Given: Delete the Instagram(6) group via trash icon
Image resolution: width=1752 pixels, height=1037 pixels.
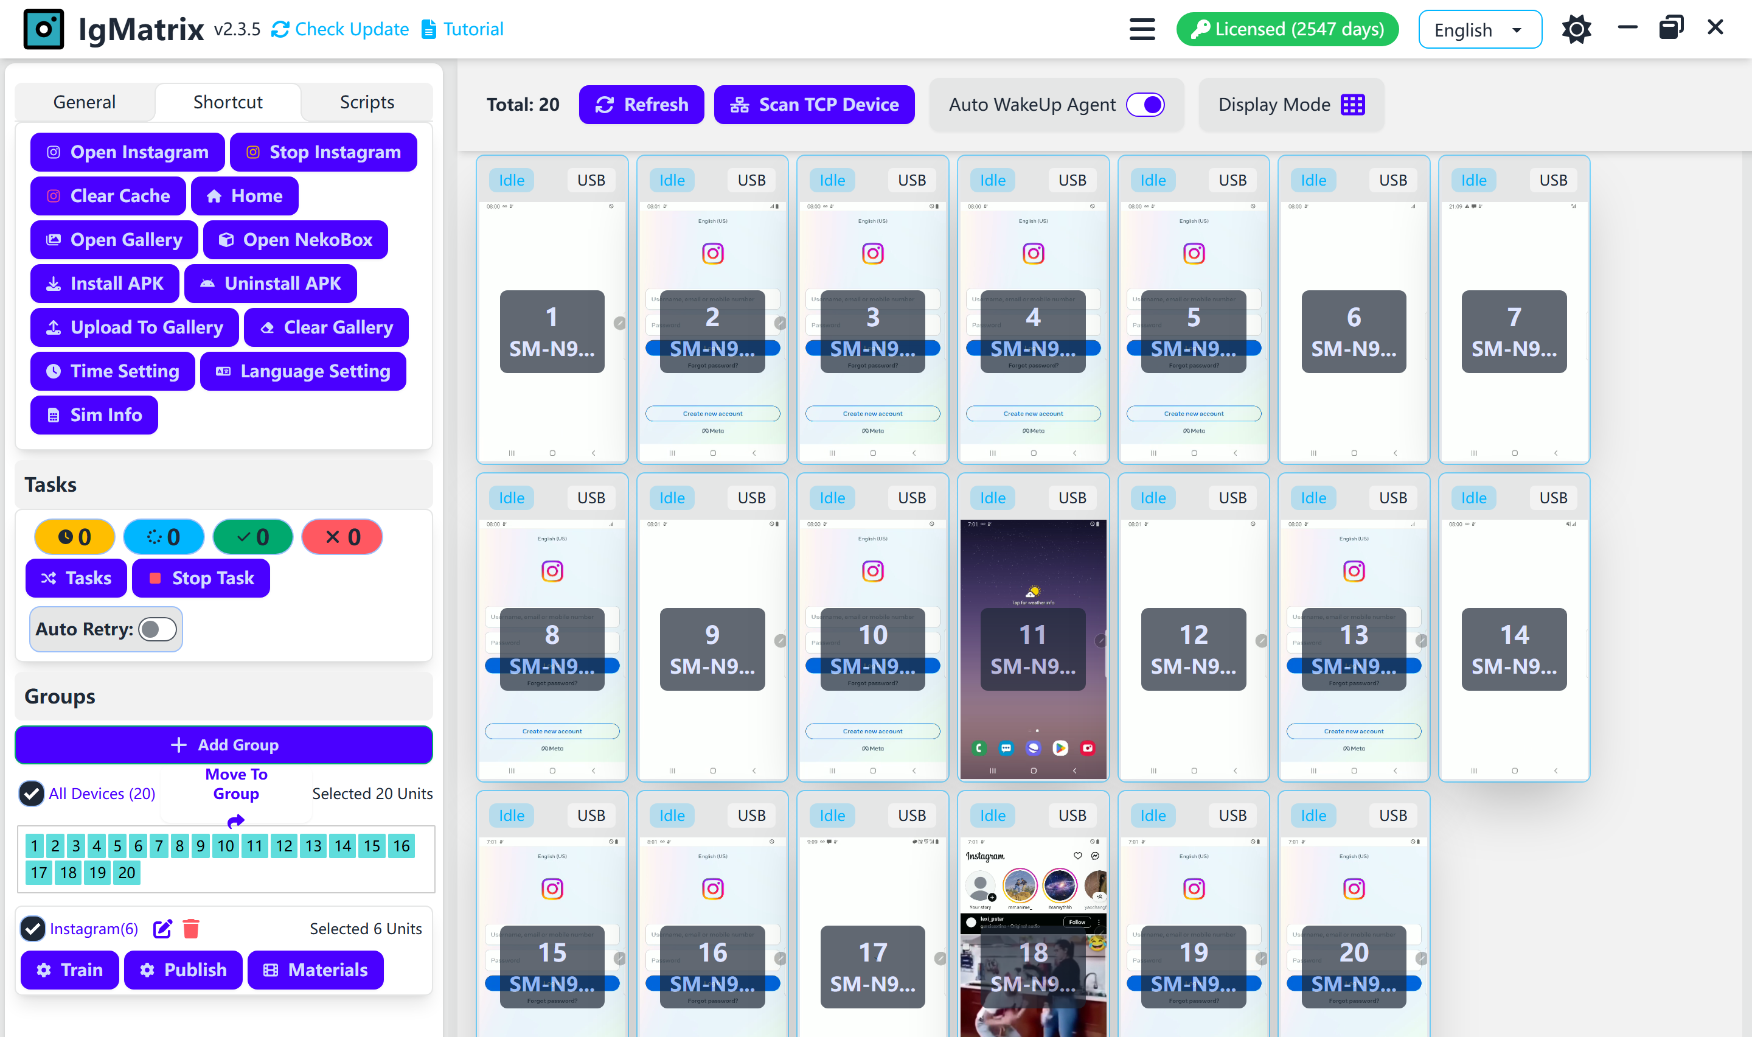Looking at the screenshot, I should click(x=190, y=928).
